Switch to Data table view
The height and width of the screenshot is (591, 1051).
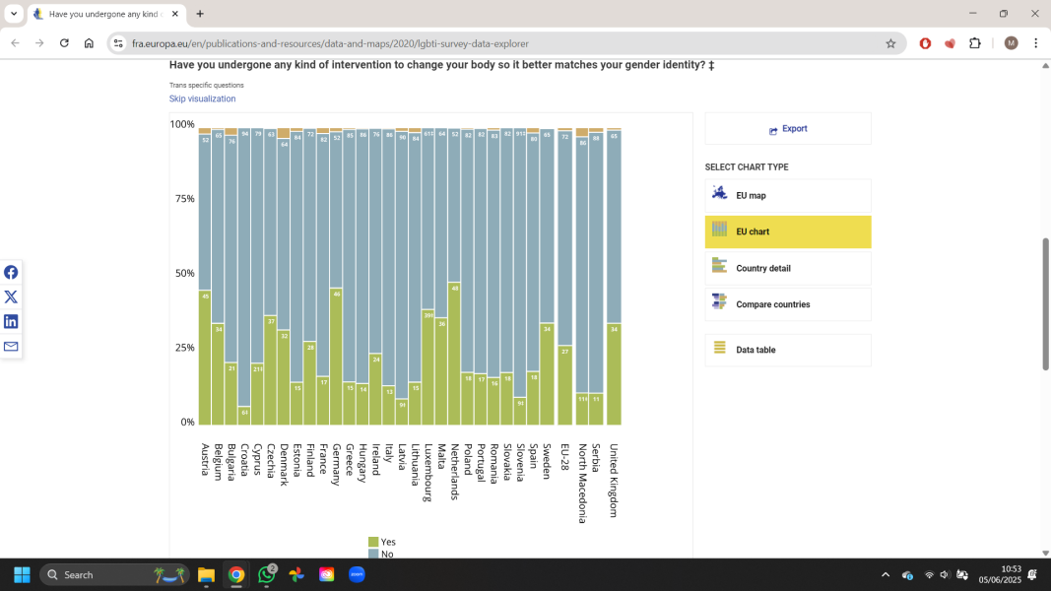click(787, 350)
